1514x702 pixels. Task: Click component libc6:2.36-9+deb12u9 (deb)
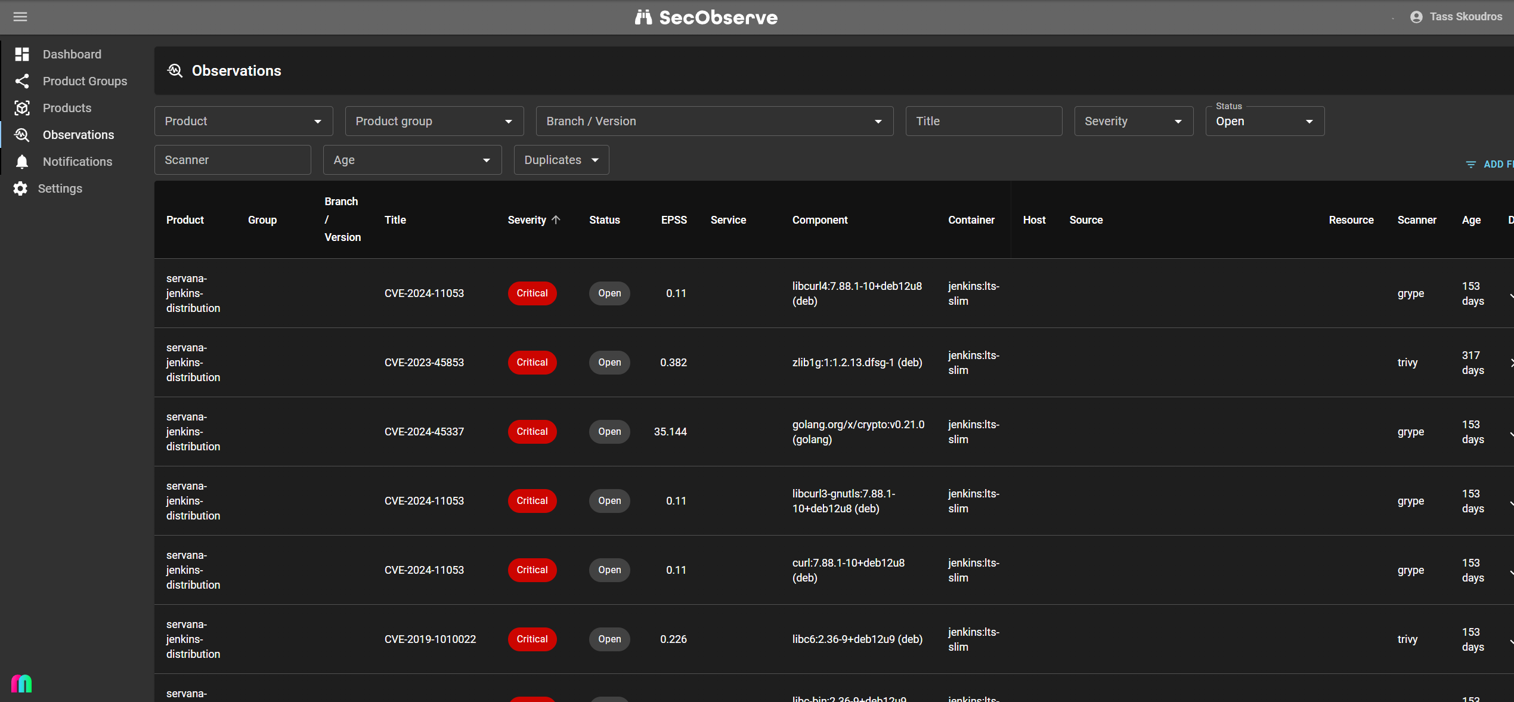(857, 639)
